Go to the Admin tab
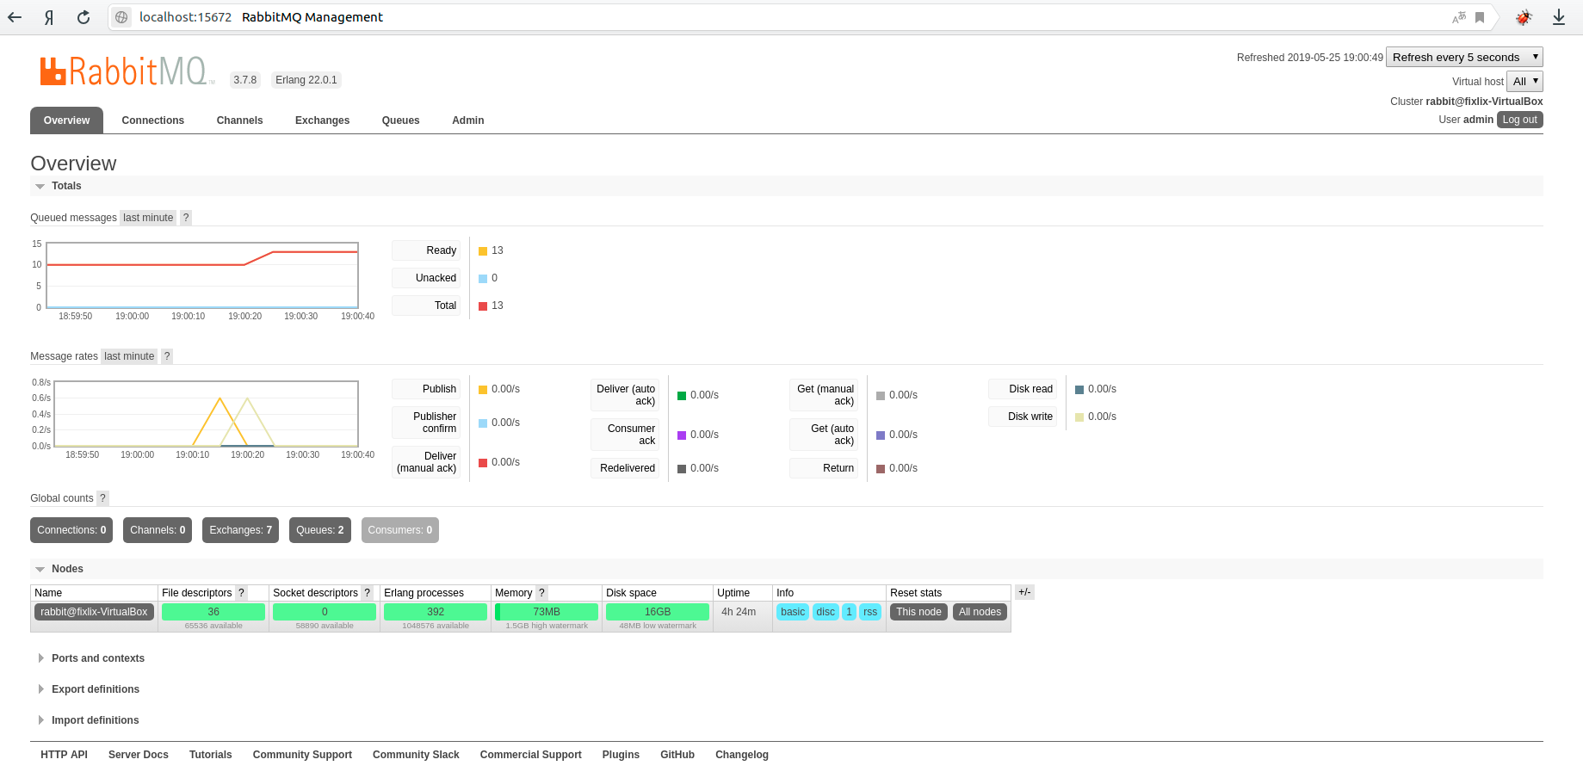This screenshot has width=1583, height=778. 467,120
